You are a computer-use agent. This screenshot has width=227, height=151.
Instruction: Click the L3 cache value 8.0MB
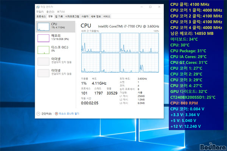point(141,103)
